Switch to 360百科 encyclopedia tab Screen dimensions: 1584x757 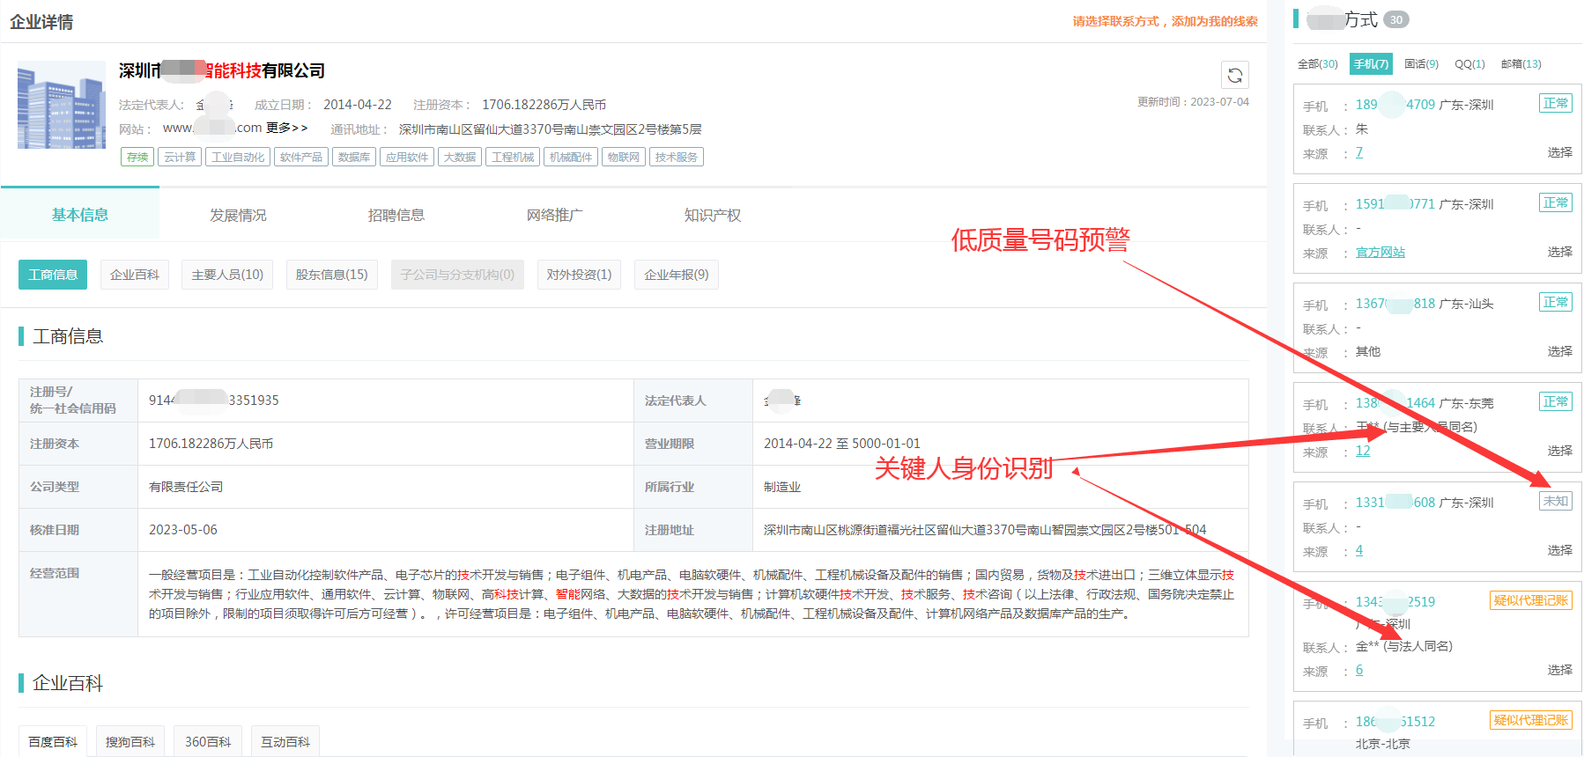208,742
